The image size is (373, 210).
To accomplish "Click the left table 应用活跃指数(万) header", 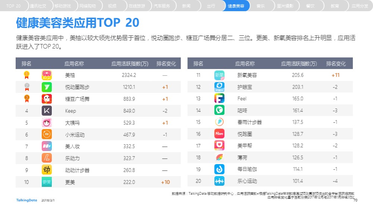I will click(130, 64).
